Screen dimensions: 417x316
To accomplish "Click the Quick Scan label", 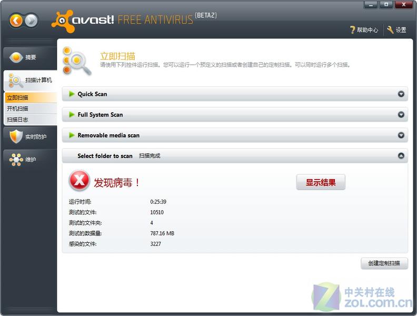I will pyautogui.click(x=92, y=94).
